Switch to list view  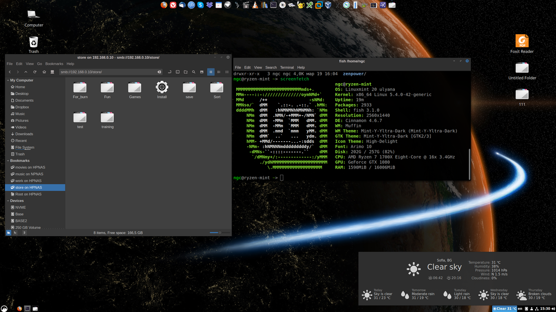(x=219, y=72)
